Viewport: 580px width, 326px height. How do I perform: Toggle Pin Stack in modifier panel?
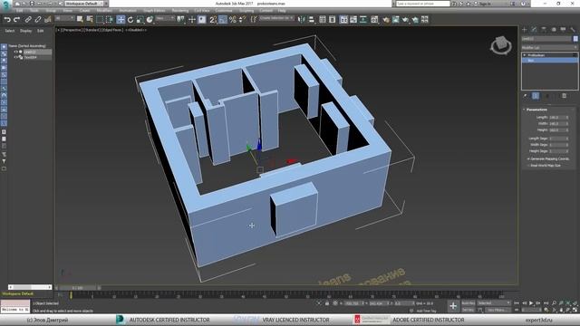pyautogui.click(x=526, y=96)
